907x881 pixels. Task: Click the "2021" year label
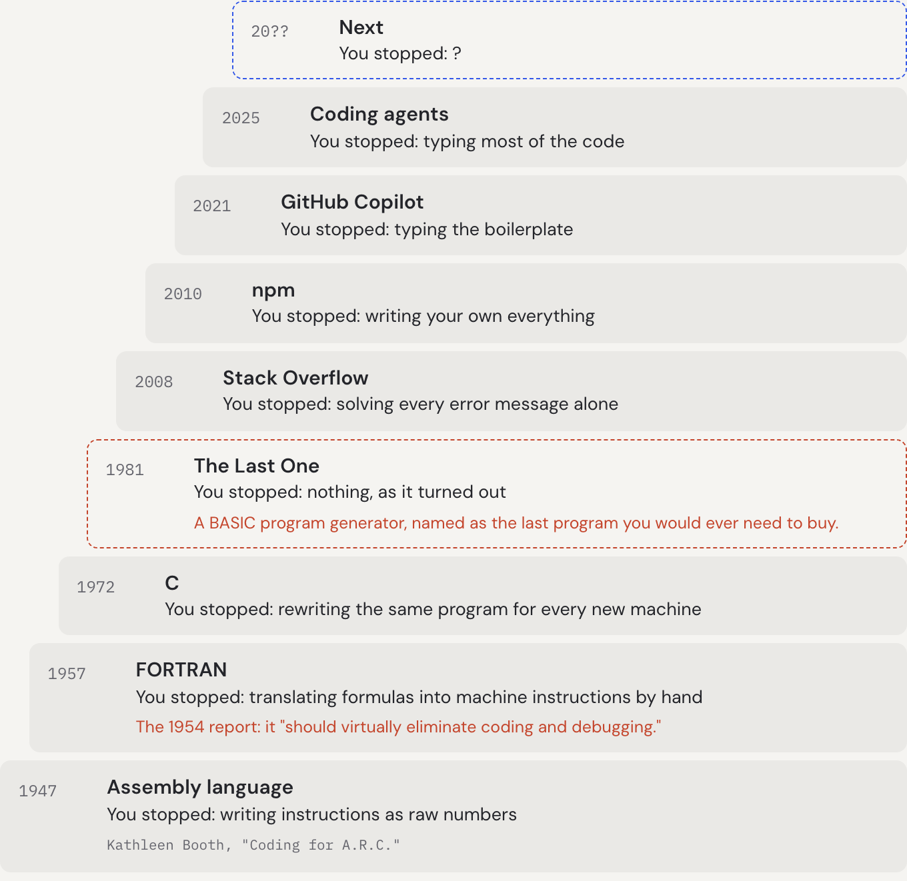point(212,206)
